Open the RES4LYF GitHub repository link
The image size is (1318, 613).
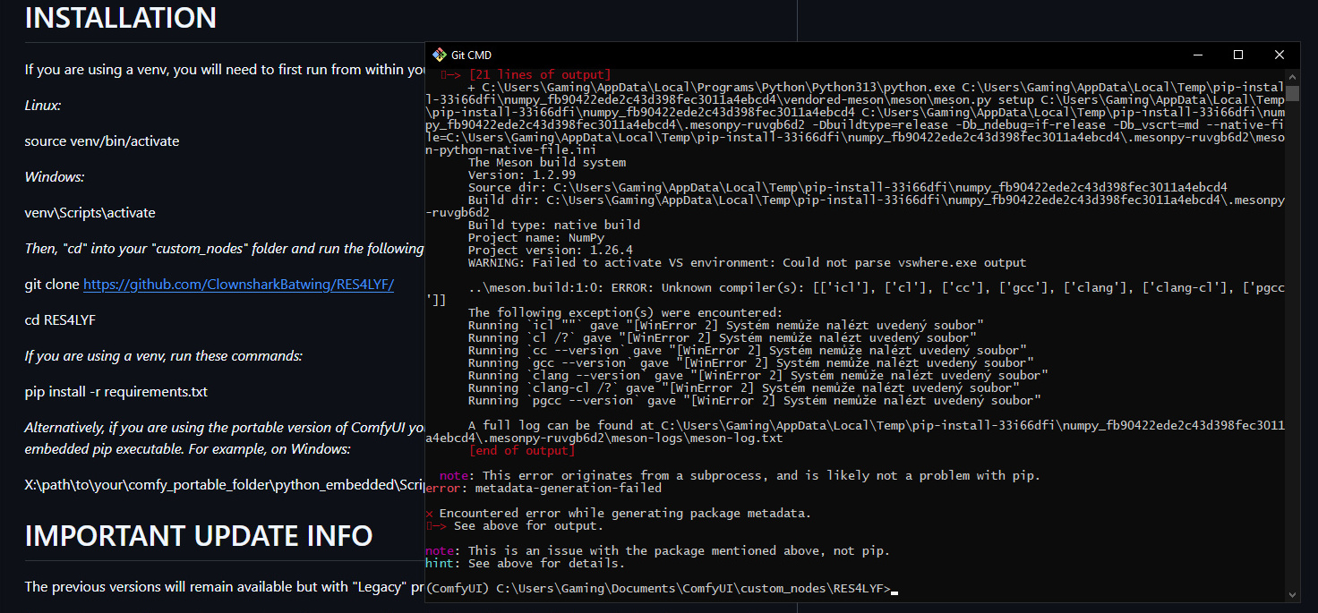[238, 285]
